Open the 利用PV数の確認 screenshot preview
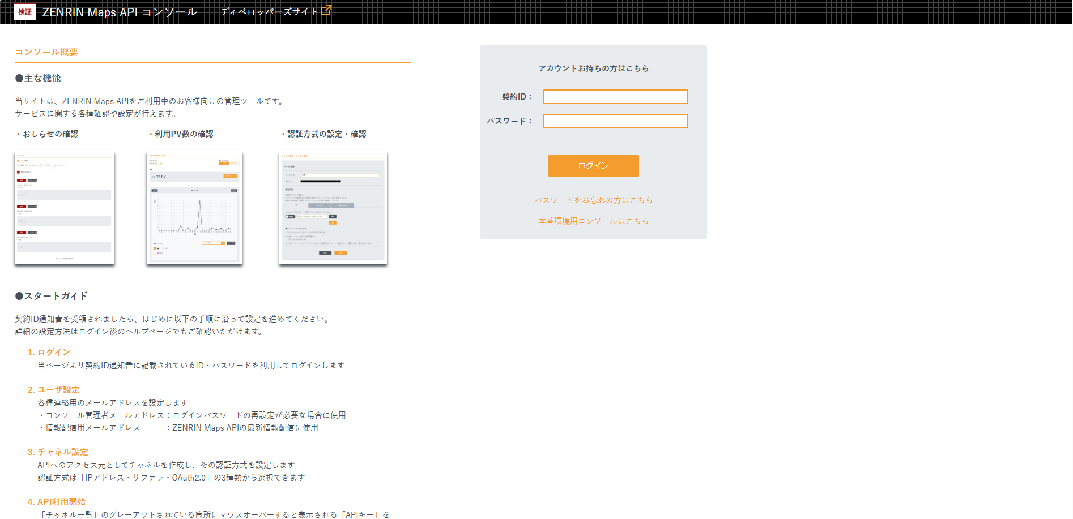The height and width of the screenshot is (519, 1073). [194, 208]
